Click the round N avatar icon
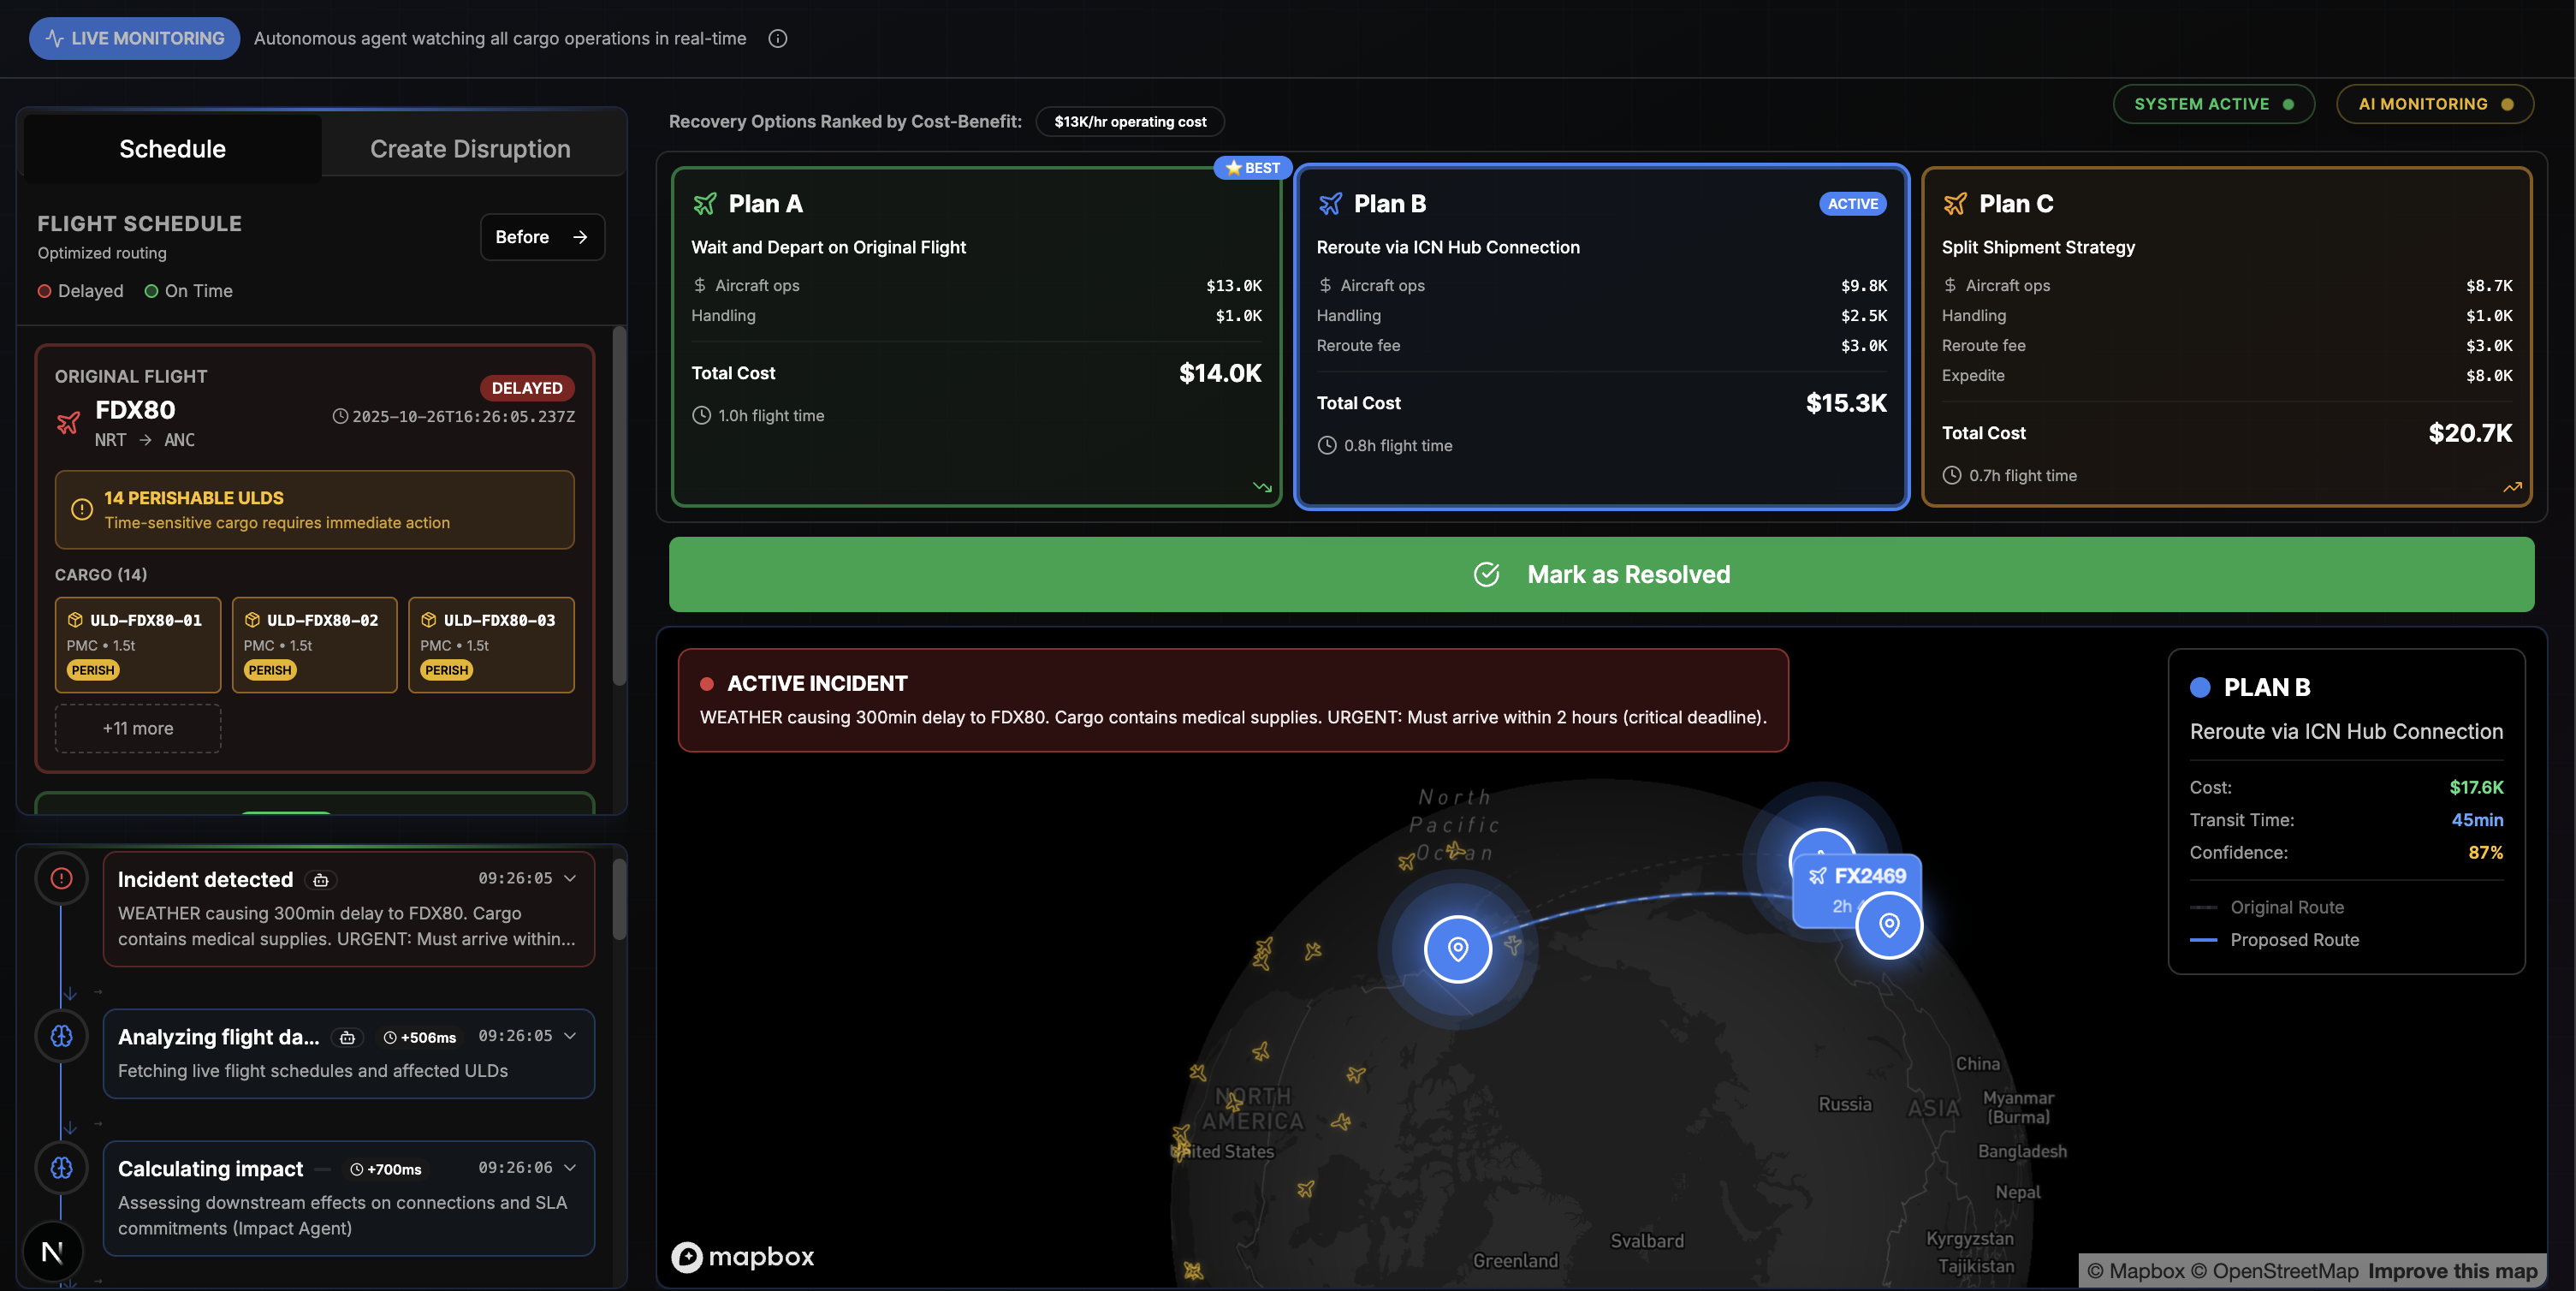The width and height of the screenshot is (2576, 1291). pos(52,1251)
